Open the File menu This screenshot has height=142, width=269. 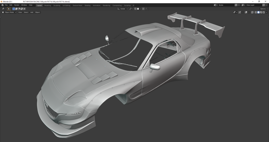(x=6, y=5)
